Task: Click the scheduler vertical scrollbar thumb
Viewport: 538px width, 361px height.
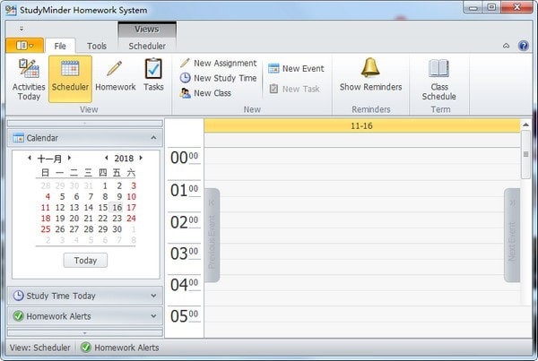Action: point(525,154)
